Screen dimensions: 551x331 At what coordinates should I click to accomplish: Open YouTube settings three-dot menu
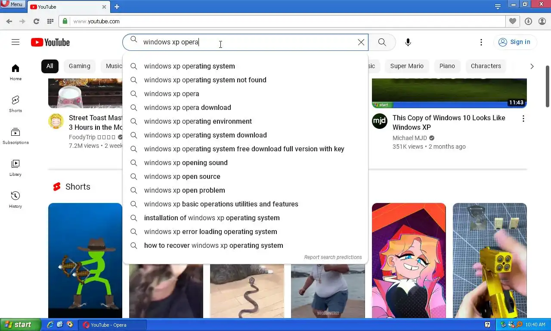(x=481, y=42)
